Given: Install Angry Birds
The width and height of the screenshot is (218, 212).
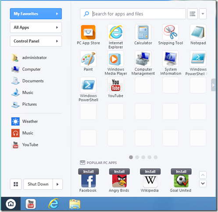Looking at the screenshot, I should (119, 172).
